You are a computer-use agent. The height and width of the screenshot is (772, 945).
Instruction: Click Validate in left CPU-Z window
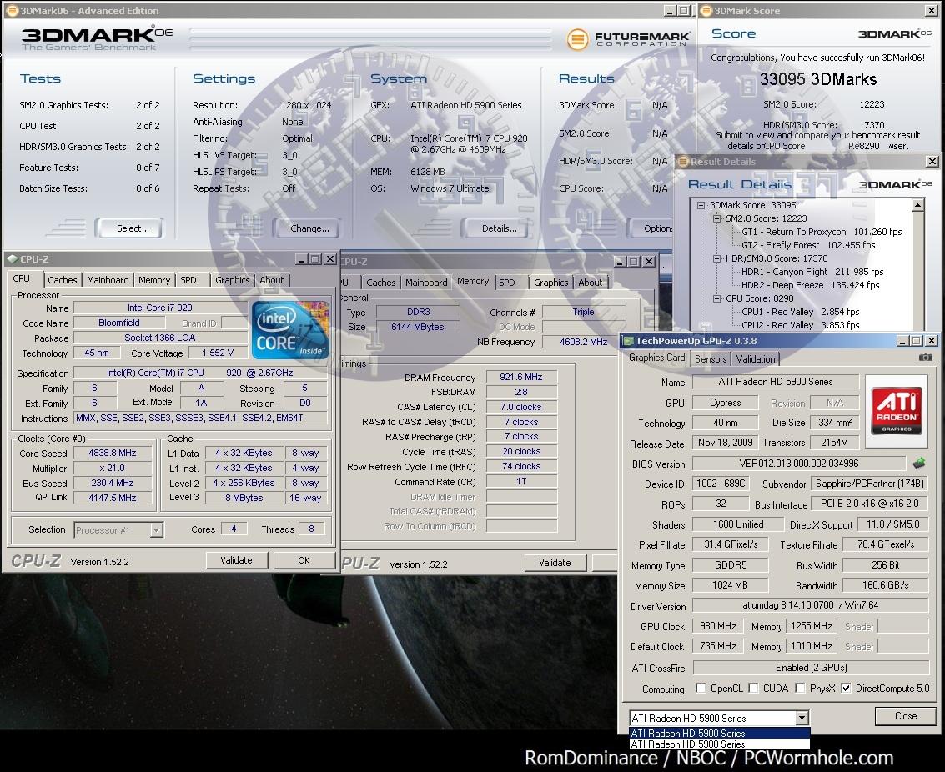236,560
